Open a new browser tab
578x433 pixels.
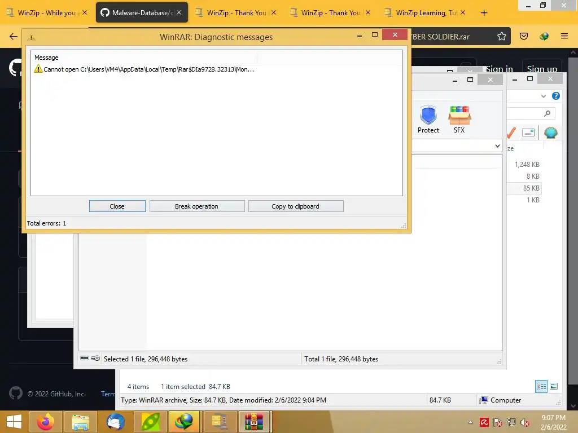tap(484, 13)
